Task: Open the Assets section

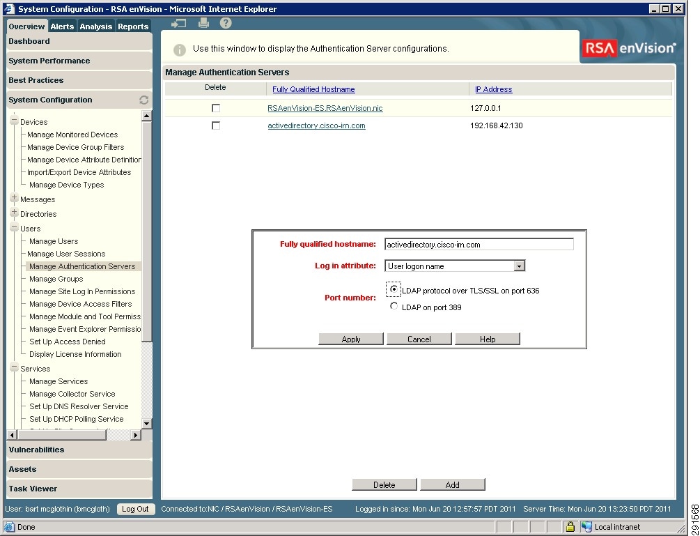Action: 79,470
